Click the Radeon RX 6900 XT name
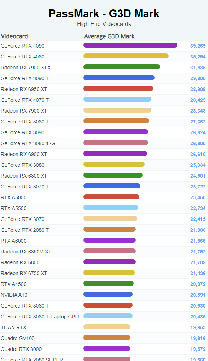 pyautogui.click(x=24, y=154)
